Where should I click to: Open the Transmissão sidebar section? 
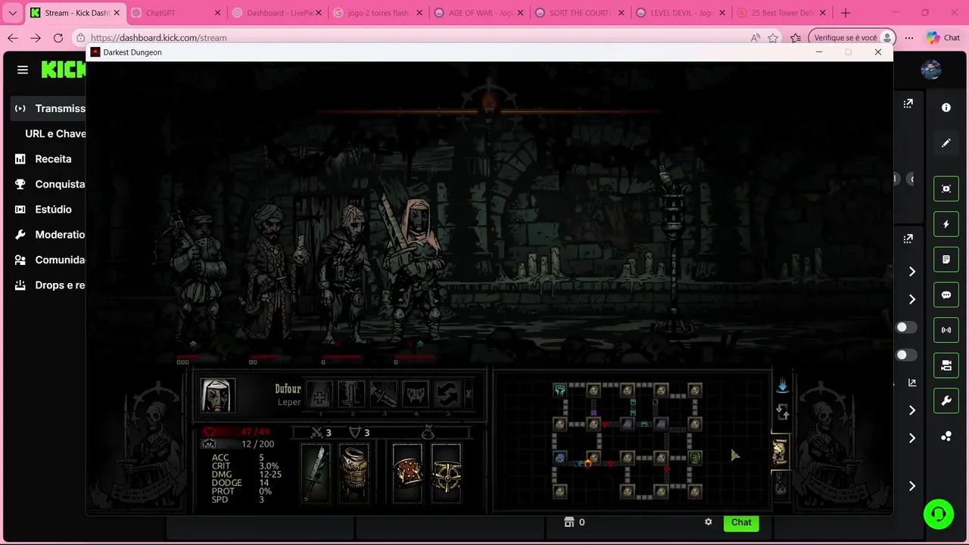click(x=48, y=108)
